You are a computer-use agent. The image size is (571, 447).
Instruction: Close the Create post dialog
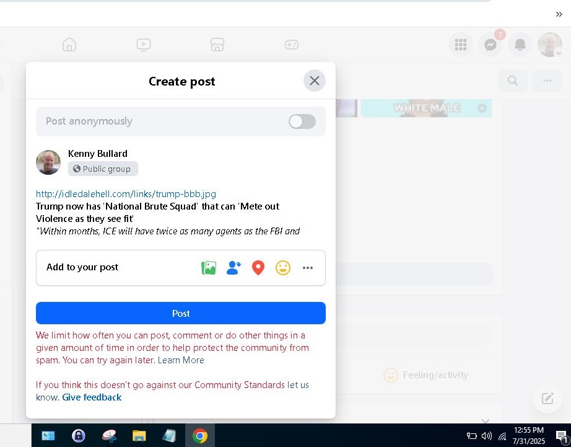point(315,81)
